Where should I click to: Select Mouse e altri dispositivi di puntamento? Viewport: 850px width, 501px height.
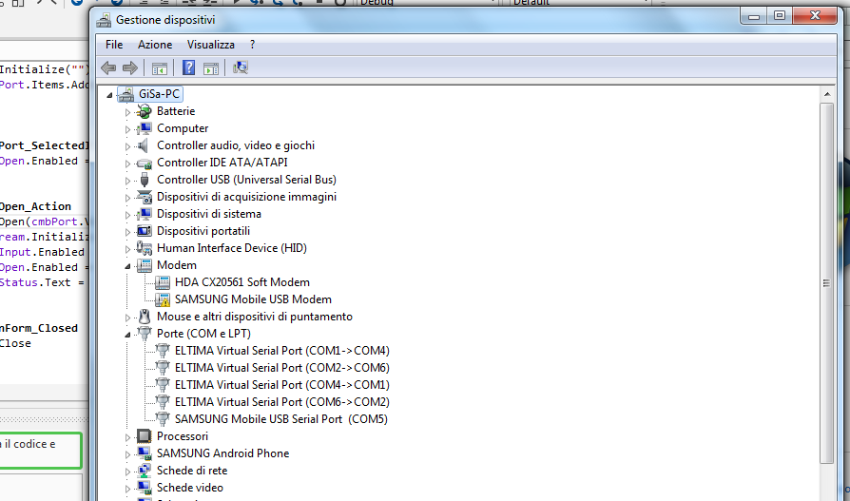coord(254,317)
